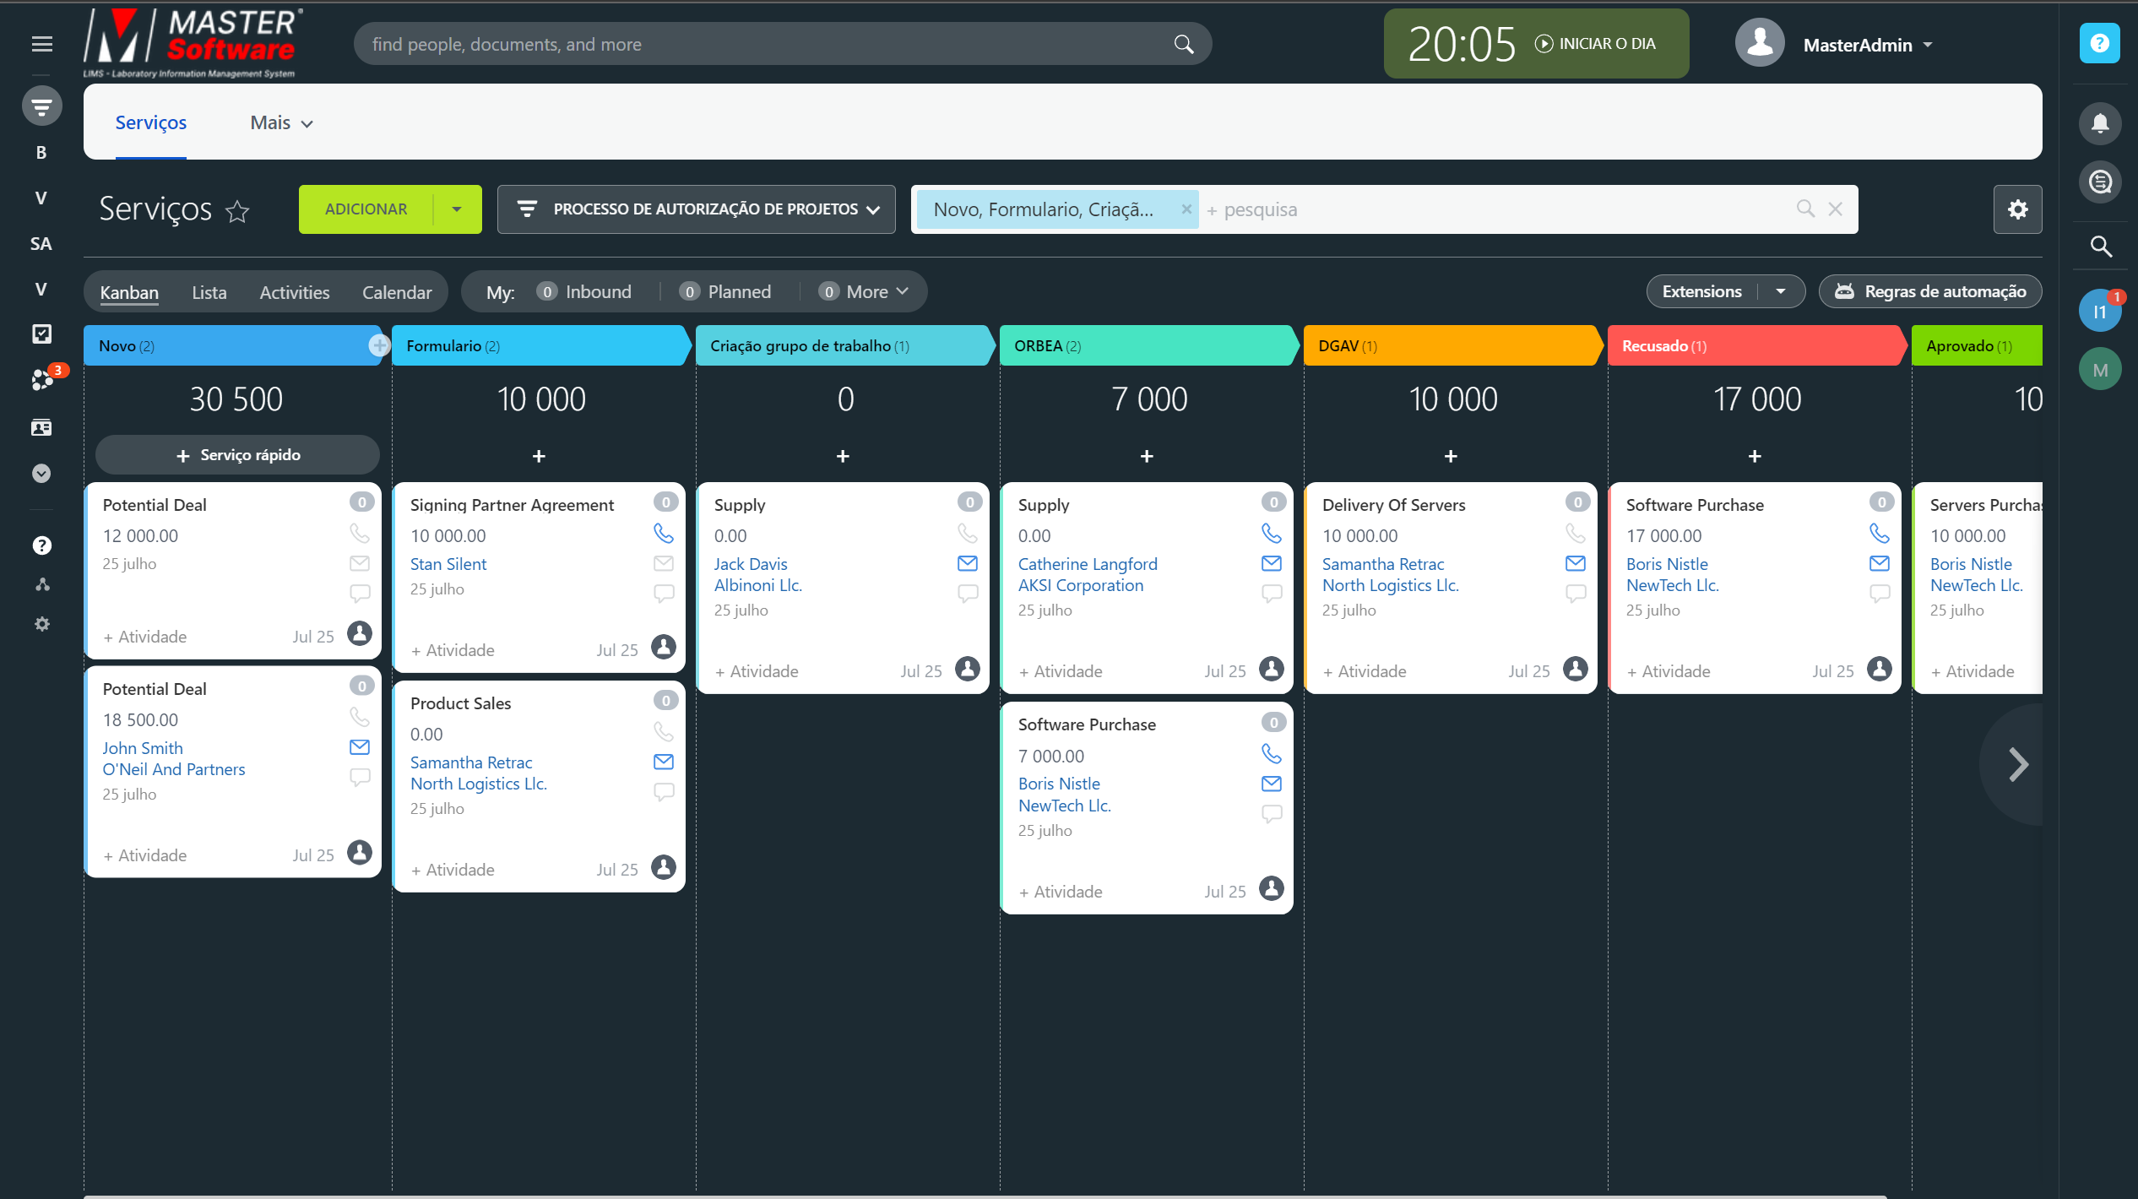Click responsible avatar on Product Sales card
Screen dimensions: 2138x1199
tap(664, 867)
